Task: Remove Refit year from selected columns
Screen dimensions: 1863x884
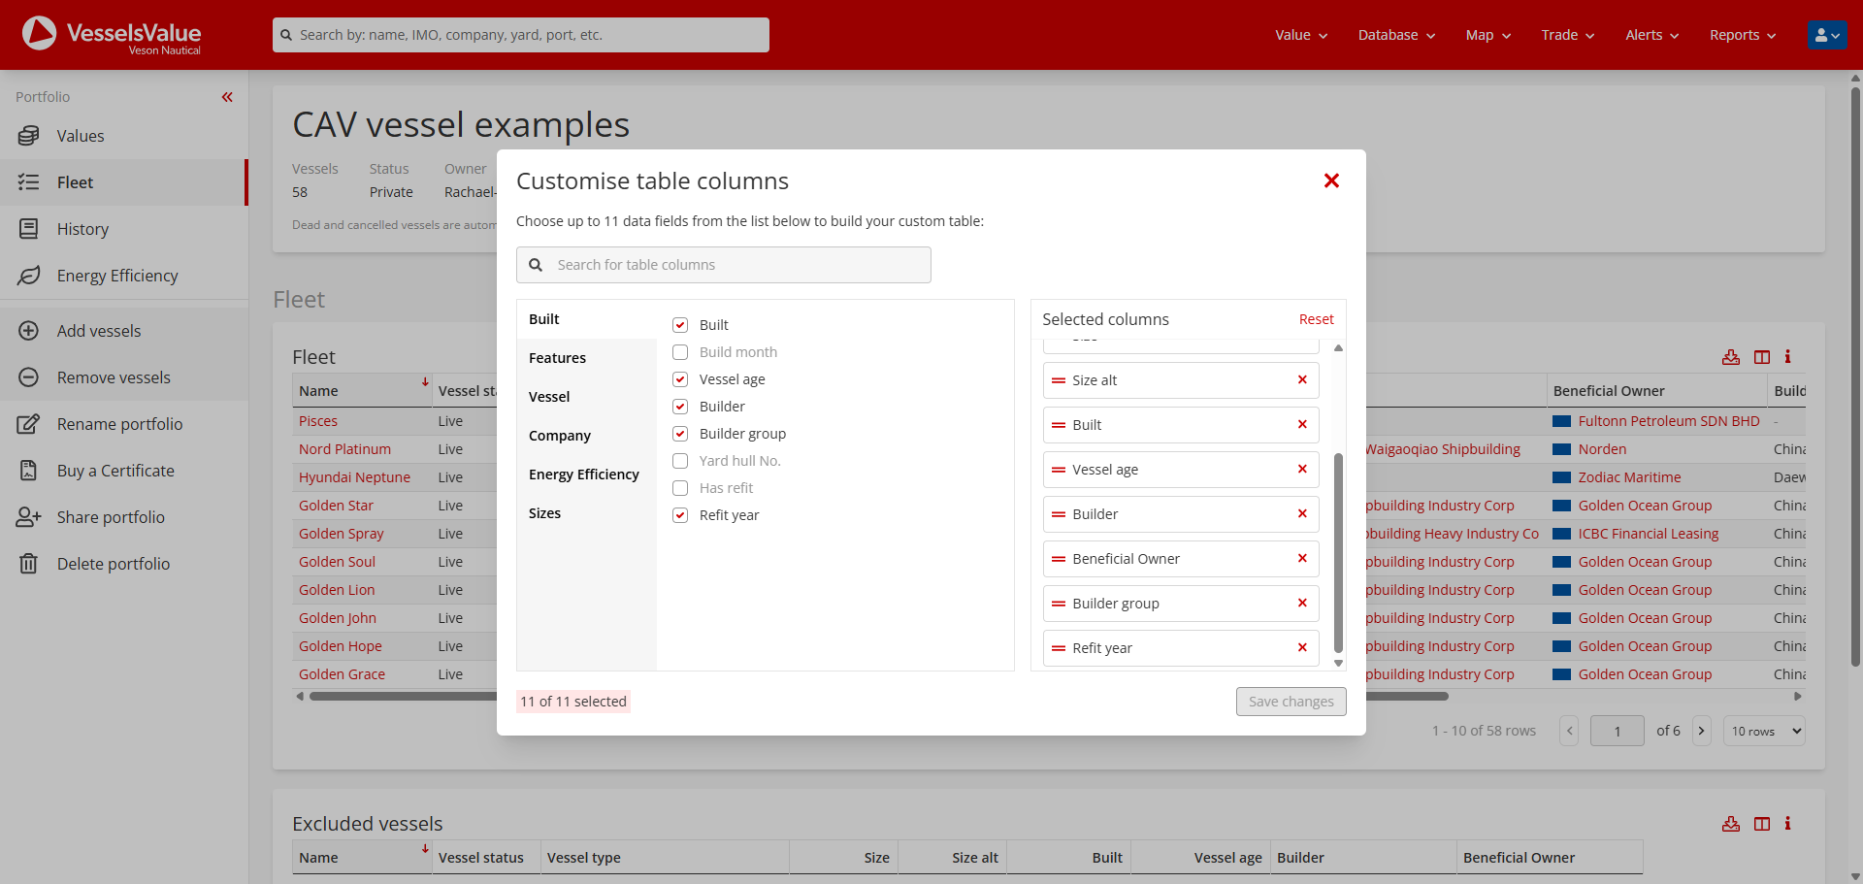Action: point(1302,648)
